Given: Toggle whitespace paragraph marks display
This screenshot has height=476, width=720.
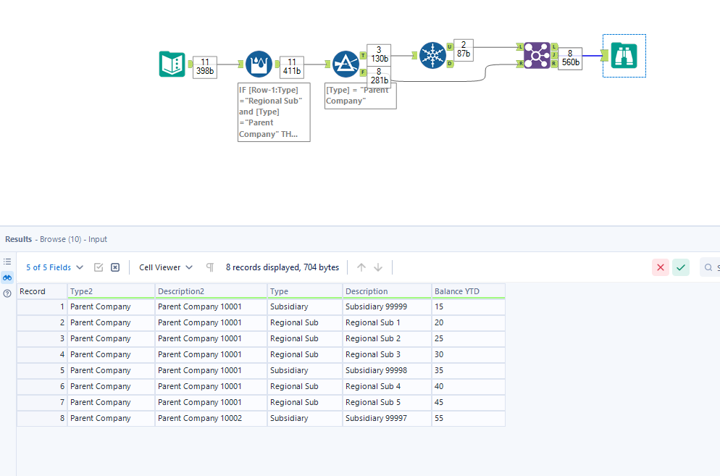Looking at the screenshot, I should coord(210,267).
